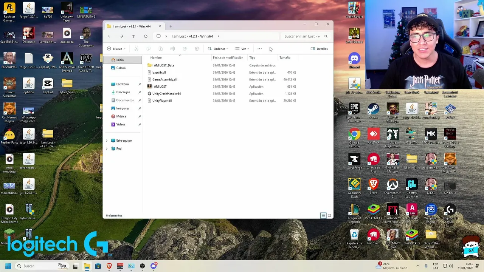Viewport: 484px width, 272px height.
Task: Select the I AM LOST application file
Action: coord(159,87)
